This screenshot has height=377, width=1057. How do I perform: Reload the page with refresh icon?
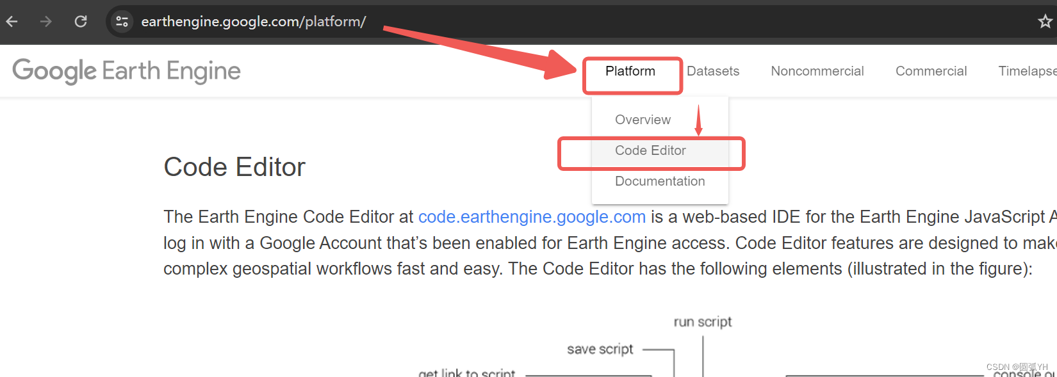coord(81,22)
